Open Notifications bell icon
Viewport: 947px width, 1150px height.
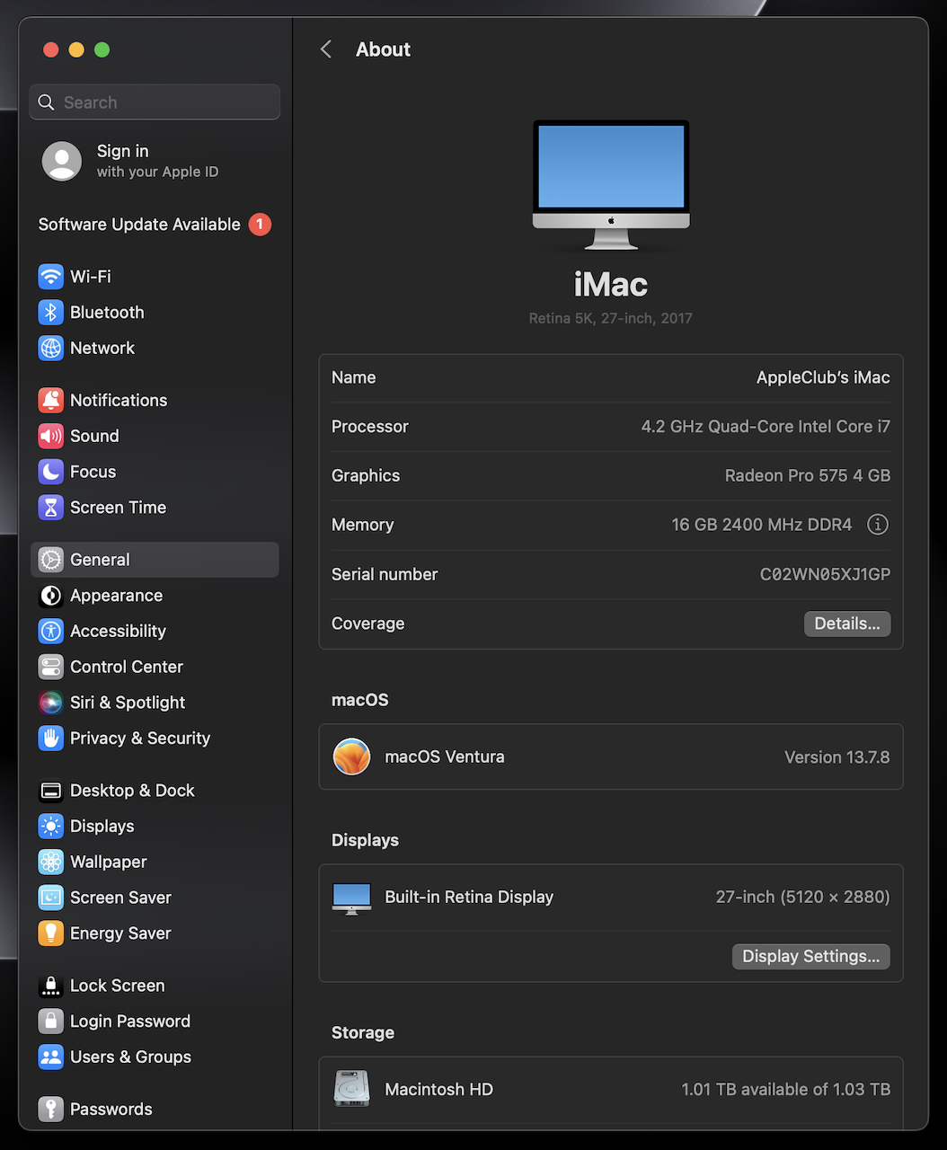(x=51, y=401)
